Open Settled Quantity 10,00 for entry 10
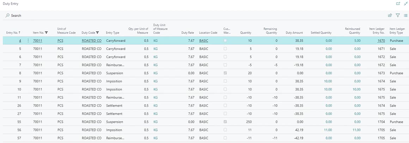409x143 pixels. pyautogui.click(x=328, y=89)
